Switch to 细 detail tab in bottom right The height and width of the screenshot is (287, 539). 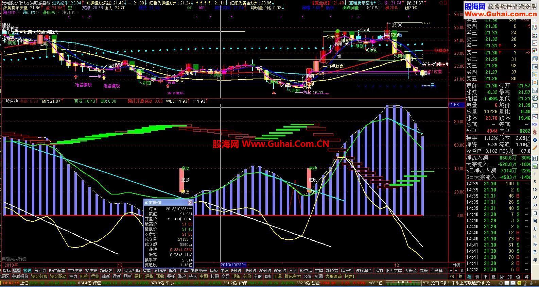(x=485, y=277)
